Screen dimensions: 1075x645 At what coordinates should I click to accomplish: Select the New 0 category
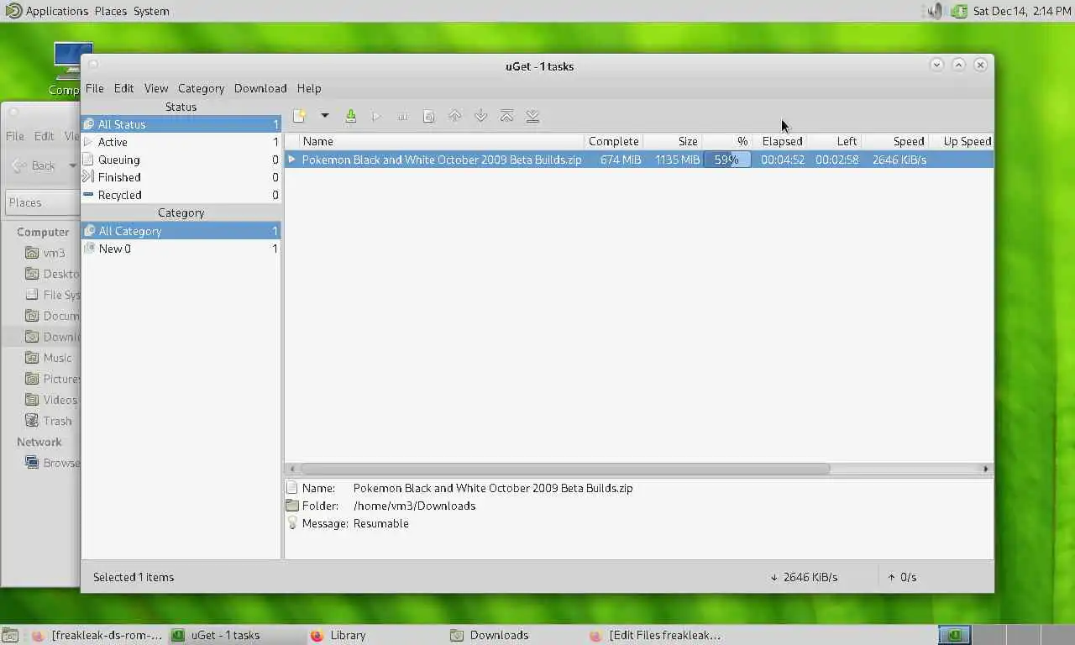click(181, 249)
